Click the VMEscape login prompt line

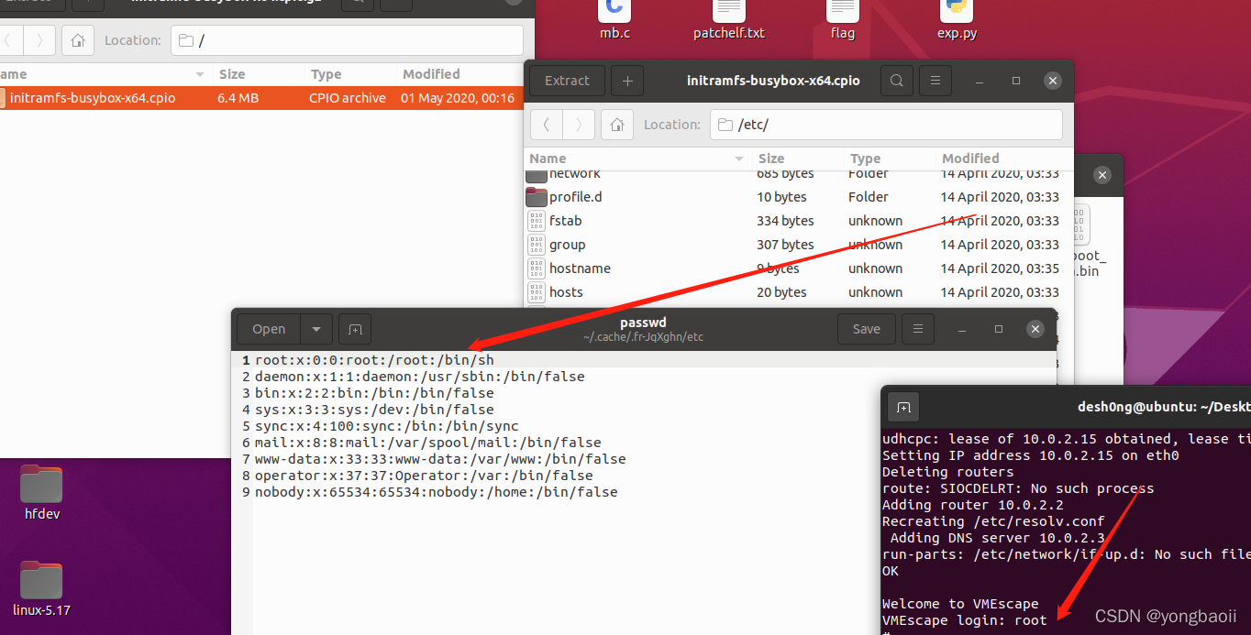pyautogui.click(x=964, y=620)
